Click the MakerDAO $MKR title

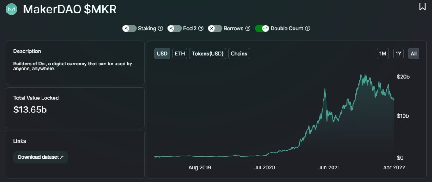(x=70, y=10)
